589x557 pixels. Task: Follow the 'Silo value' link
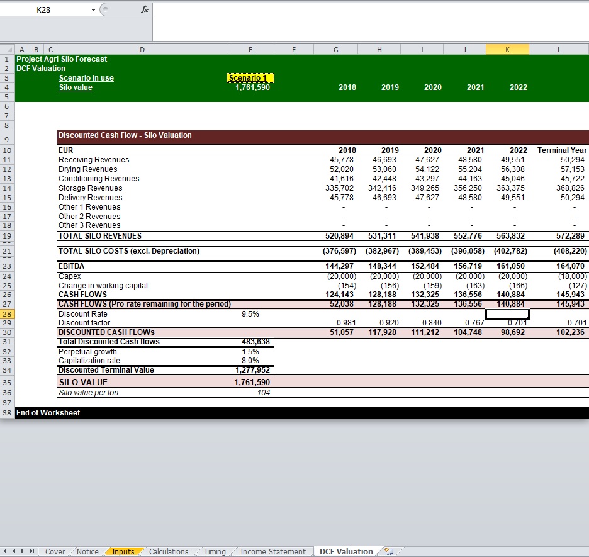click(76, 87)
